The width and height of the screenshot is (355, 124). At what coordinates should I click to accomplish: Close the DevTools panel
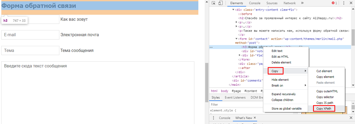coord(351,3)
